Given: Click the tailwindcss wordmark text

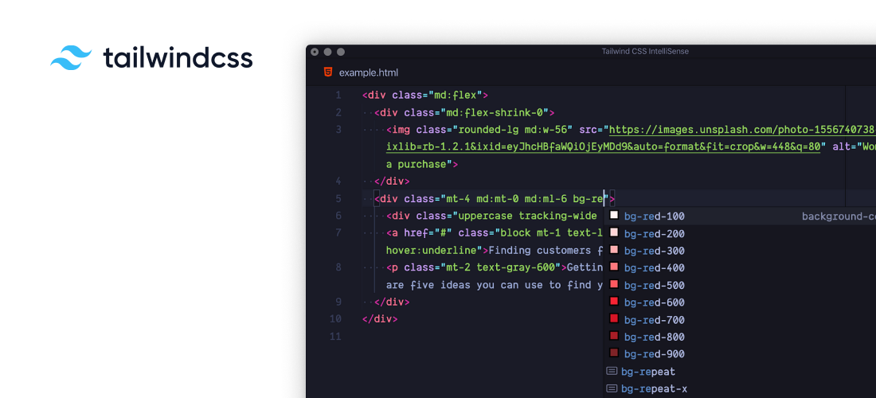Looking at the screenshot, I should [178, 58].
